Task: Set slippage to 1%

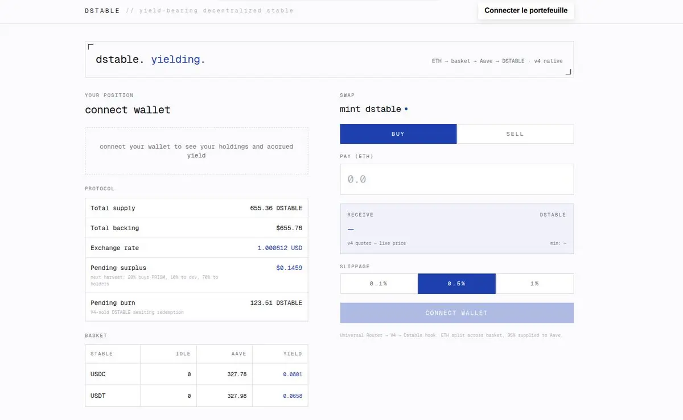Action: [534, 284]
